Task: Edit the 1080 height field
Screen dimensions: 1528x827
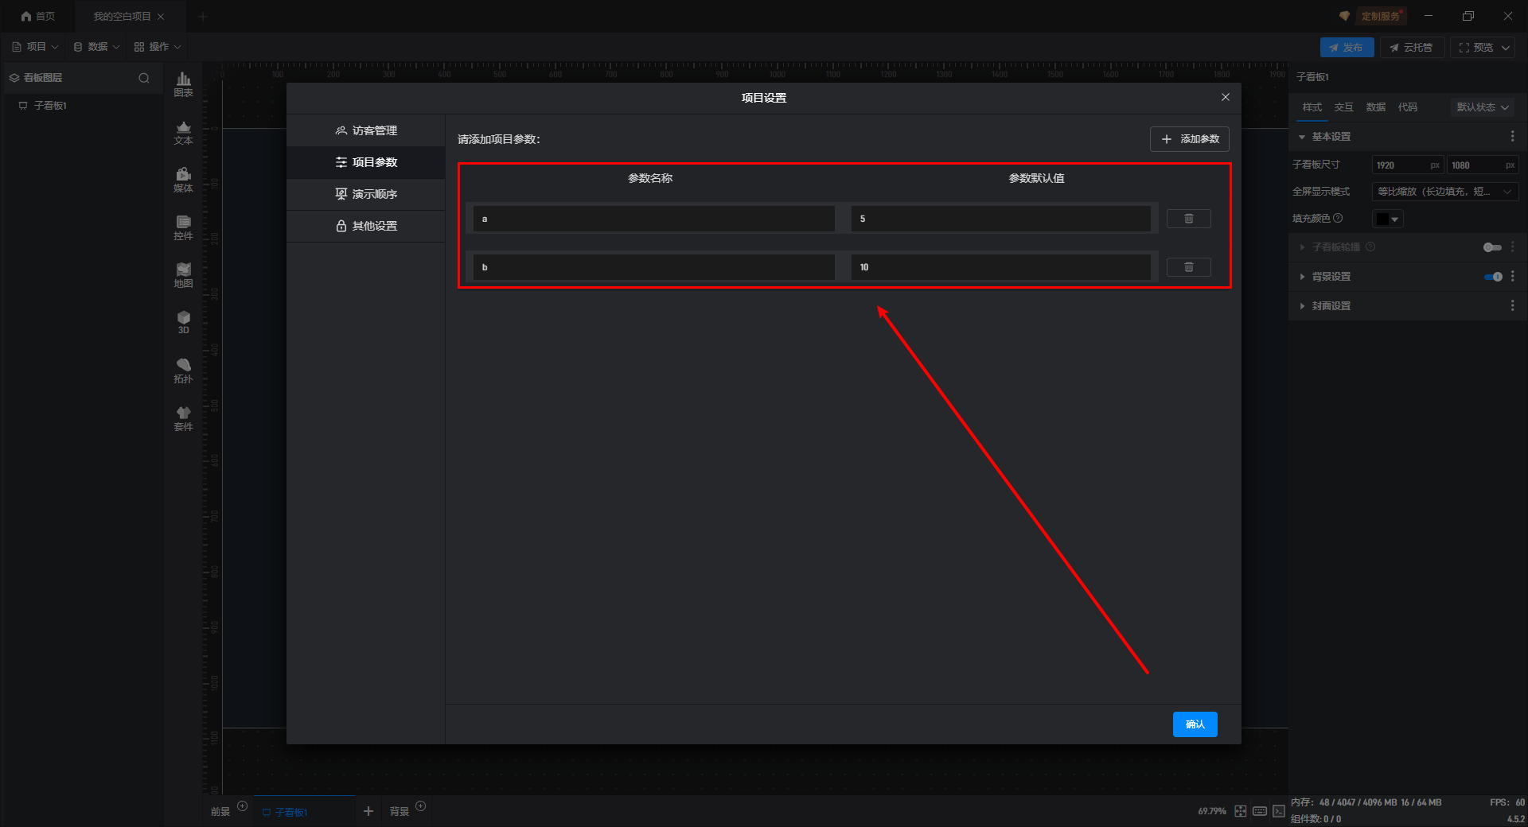Action: click(x=1483, y=165)
